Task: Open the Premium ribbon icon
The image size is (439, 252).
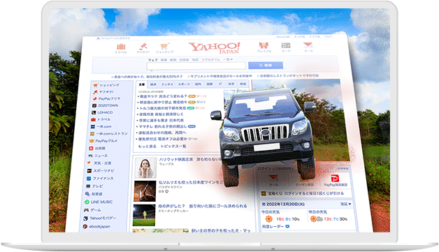Action: point(264,45)
